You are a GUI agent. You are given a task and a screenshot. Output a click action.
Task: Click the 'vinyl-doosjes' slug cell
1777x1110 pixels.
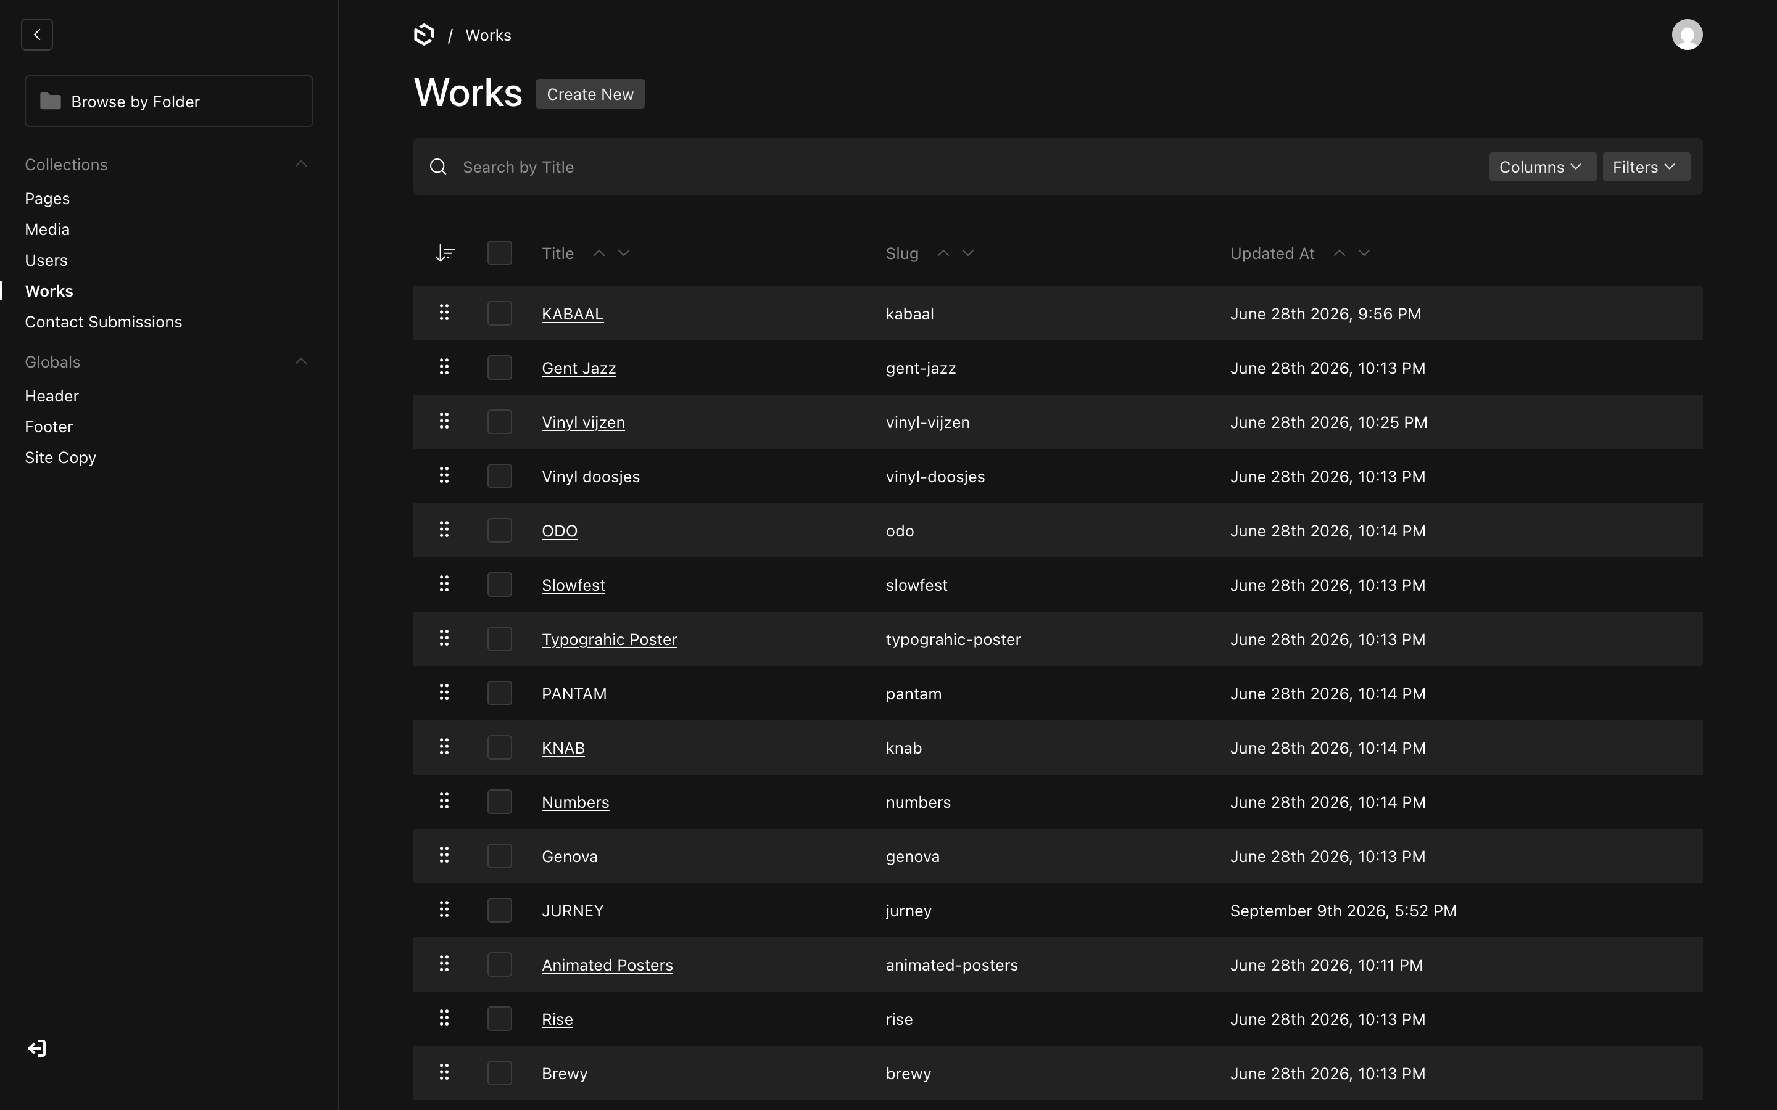pos(935,477)
